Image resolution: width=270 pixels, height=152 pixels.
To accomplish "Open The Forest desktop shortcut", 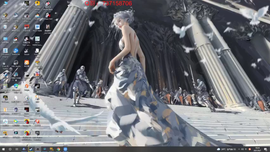I will click(x=27, y=5).
